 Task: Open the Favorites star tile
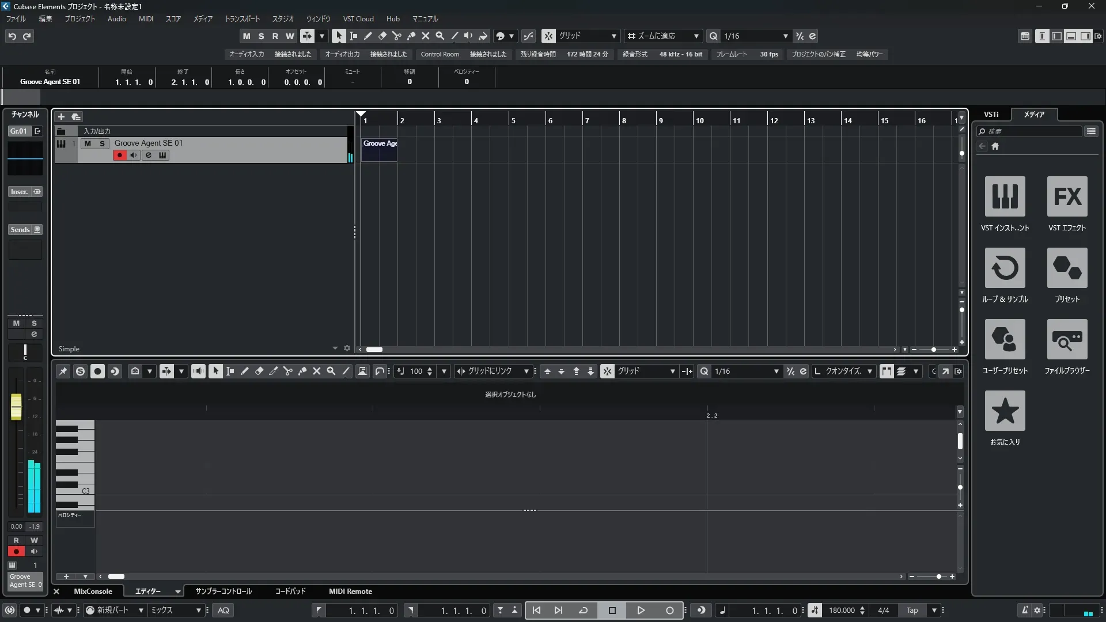click(x=1005, y=411)
